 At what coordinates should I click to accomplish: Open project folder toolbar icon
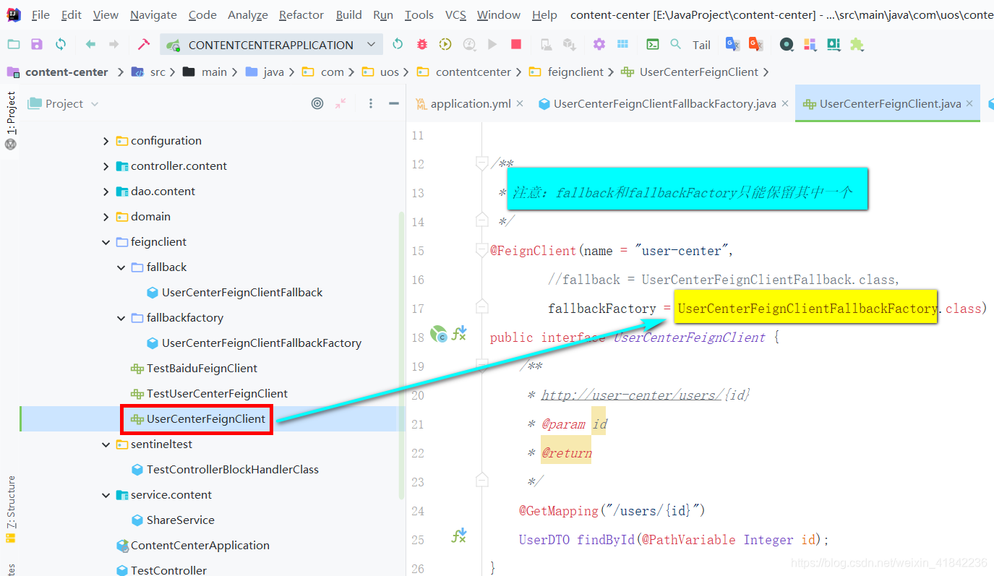click(14, 45)
